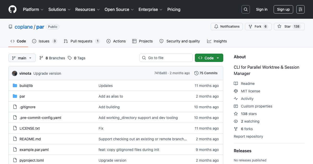
Task: Click the Sign in link
Action: [262, 9]
